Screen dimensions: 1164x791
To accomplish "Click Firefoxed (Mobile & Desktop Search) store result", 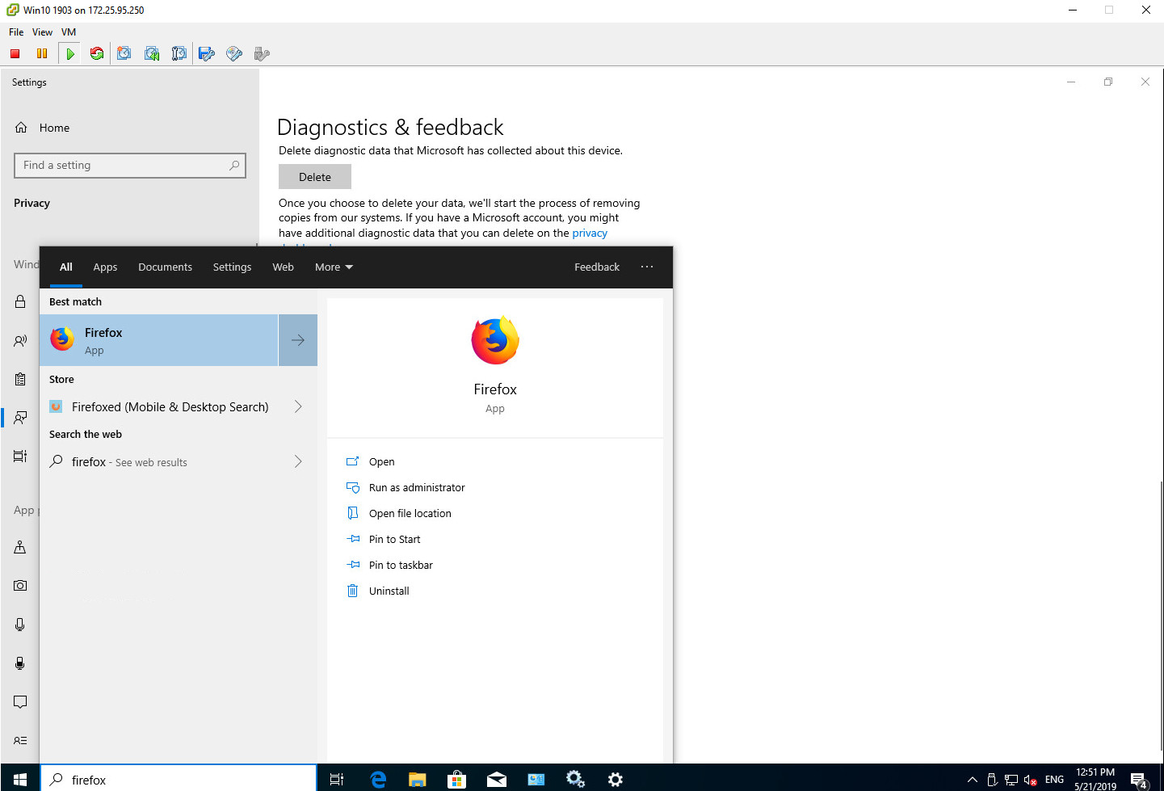I will point(159,406).
